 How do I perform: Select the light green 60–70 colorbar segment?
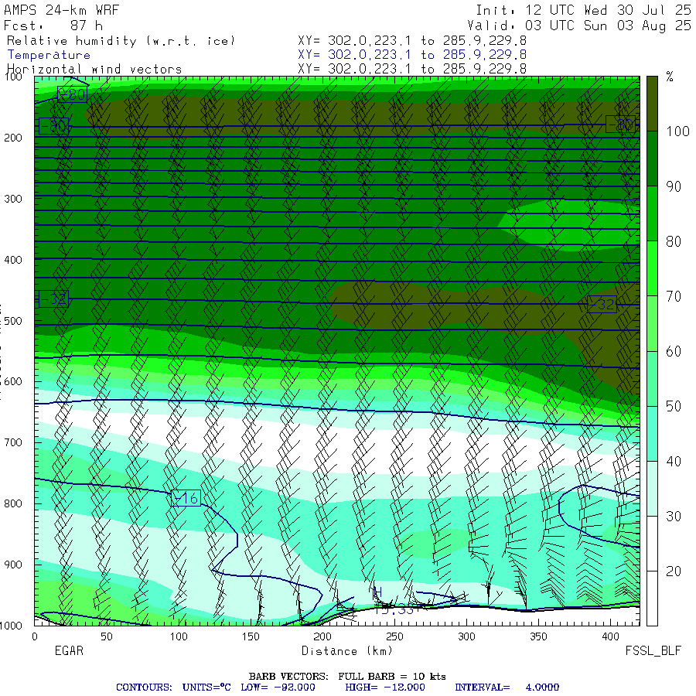(652, 323)
